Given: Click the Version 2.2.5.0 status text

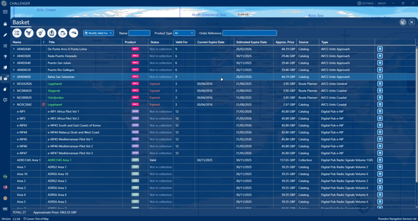Looking at the screenshot, I should tap(11, 219).
